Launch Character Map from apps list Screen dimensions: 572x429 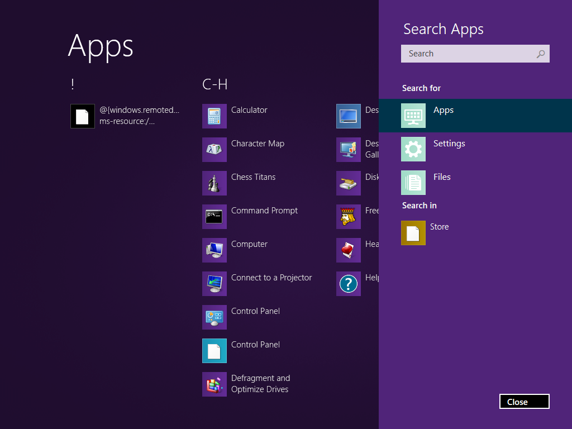[x=214, y=150]
